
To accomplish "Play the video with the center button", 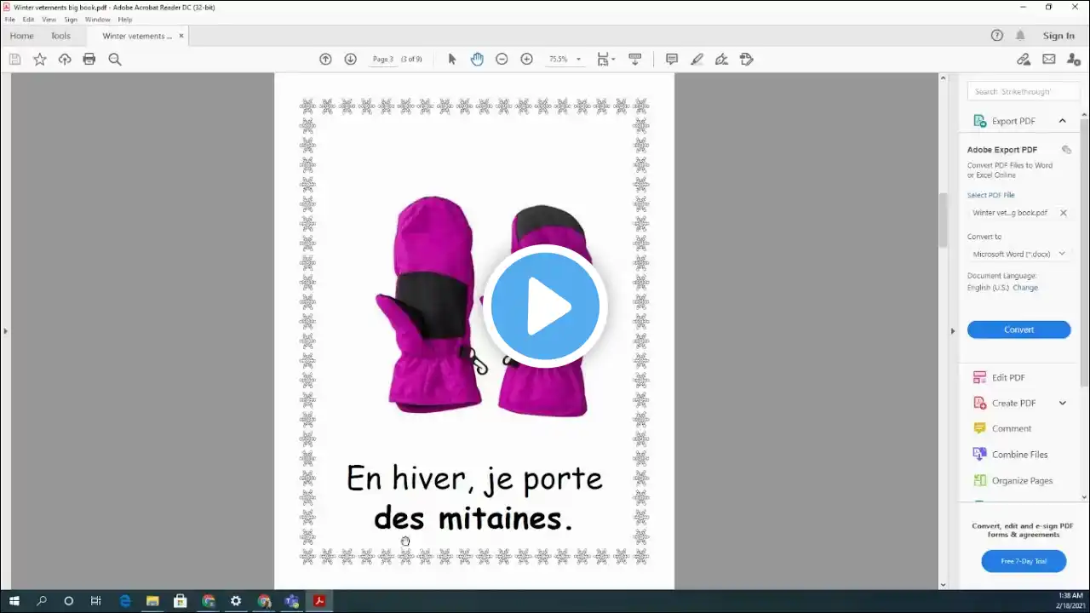I will [x=545, y=306].
